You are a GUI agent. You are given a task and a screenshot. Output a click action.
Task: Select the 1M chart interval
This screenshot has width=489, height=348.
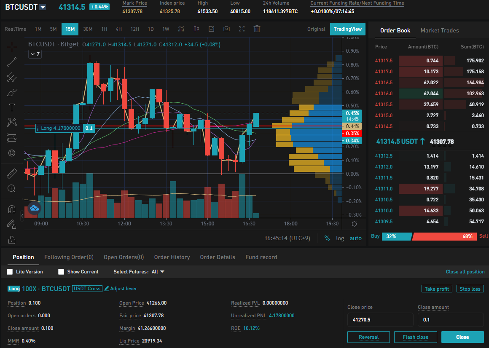click(38, 29)
